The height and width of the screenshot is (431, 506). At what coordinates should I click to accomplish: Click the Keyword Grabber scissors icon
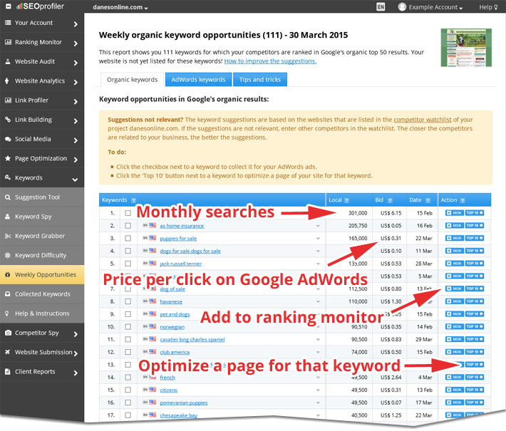[x=8, y=236]
